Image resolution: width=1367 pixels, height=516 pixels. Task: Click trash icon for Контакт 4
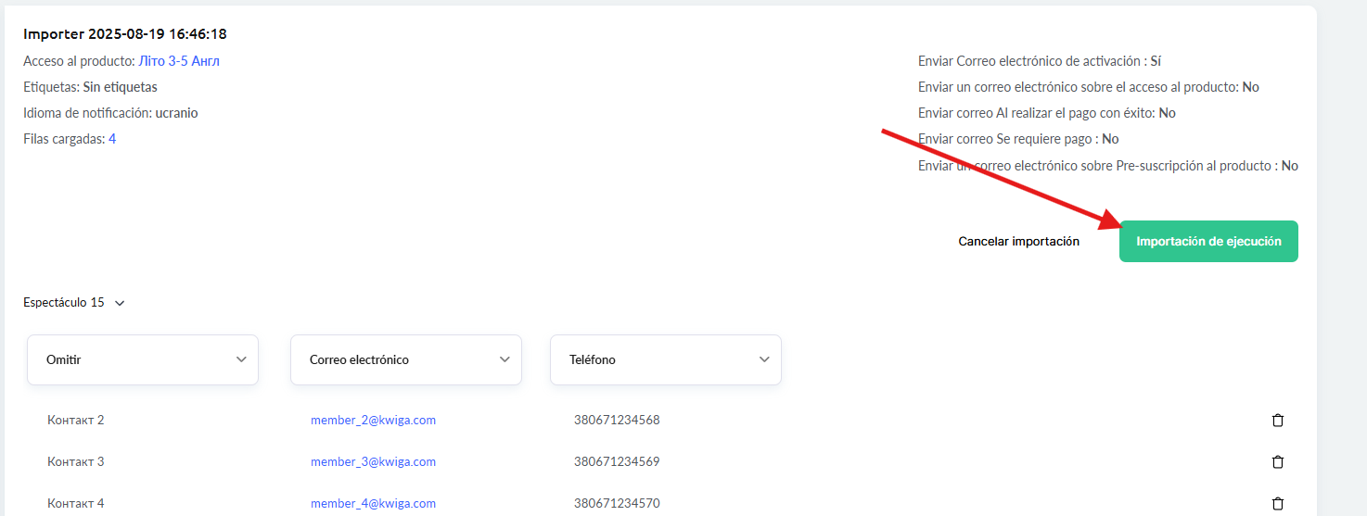(x=1277, y=504)
